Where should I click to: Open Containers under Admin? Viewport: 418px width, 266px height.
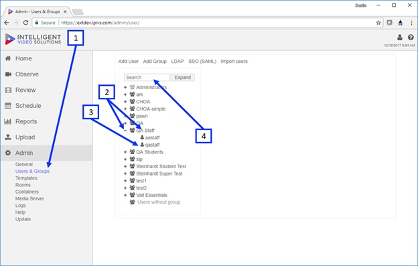click(27, 192)
